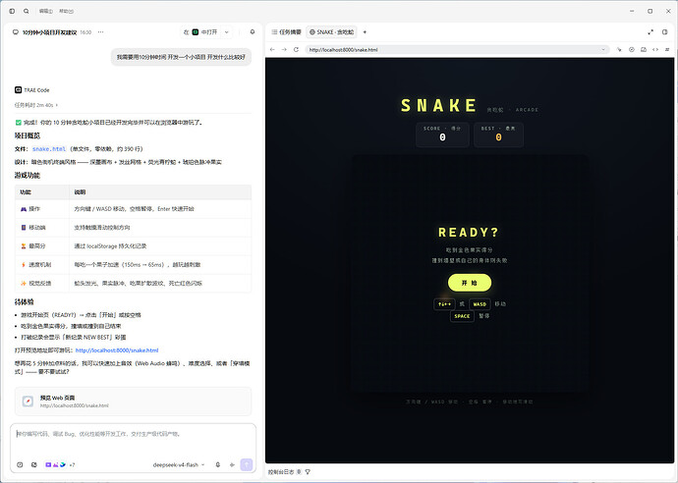Click the SCORE 得分 box

[442, 134]
